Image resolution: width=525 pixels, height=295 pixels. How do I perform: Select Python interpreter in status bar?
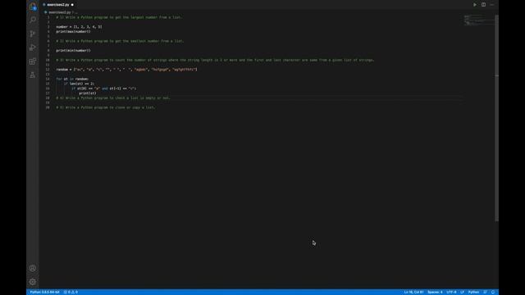[44, 292]
